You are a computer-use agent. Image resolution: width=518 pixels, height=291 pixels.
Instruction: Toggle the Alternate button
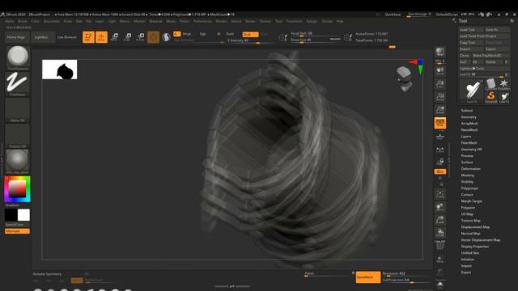(17, 231)
